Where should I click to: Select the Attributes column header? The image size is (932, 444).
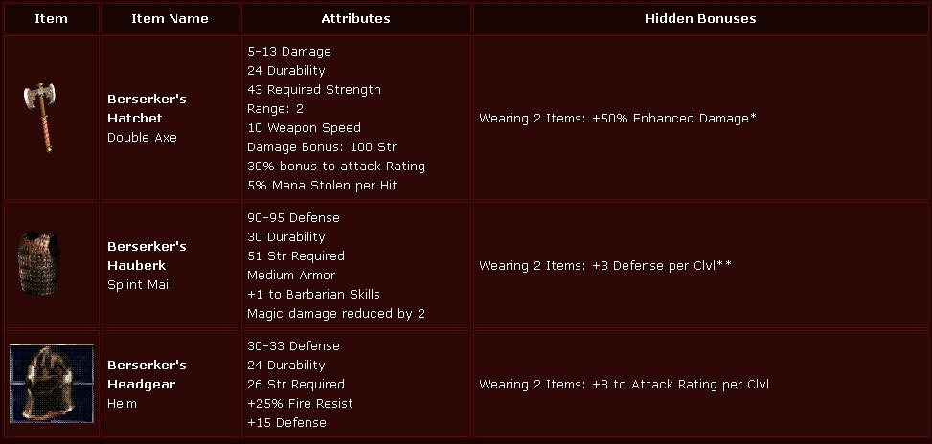[355, 18]
